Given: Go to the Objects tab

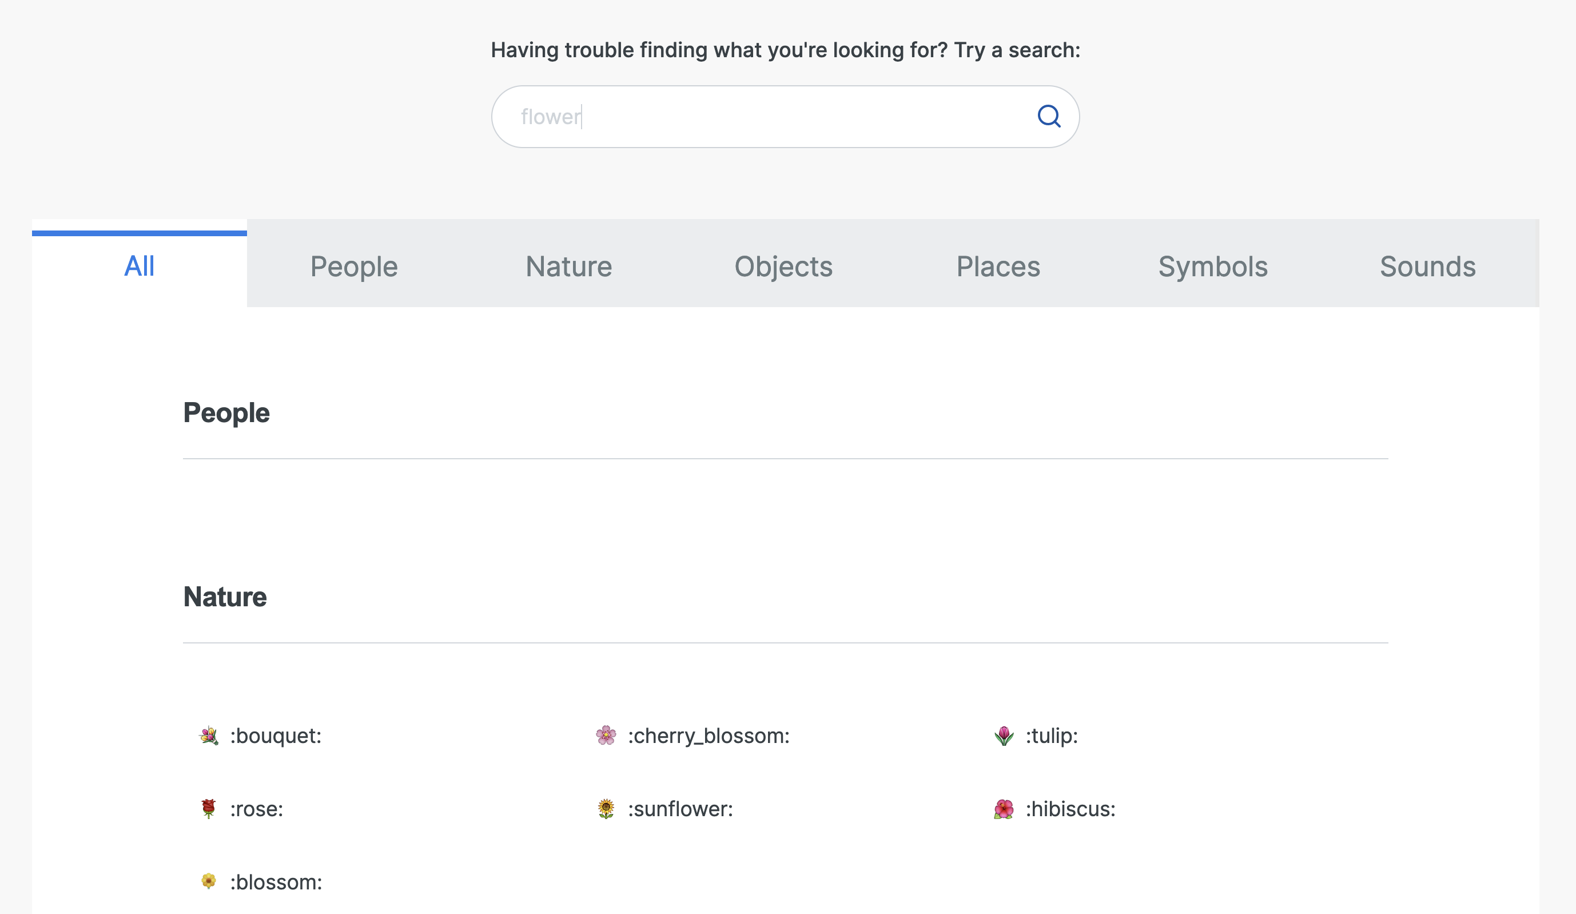Looking at the screenshot, I should click(x=783, y=267).
